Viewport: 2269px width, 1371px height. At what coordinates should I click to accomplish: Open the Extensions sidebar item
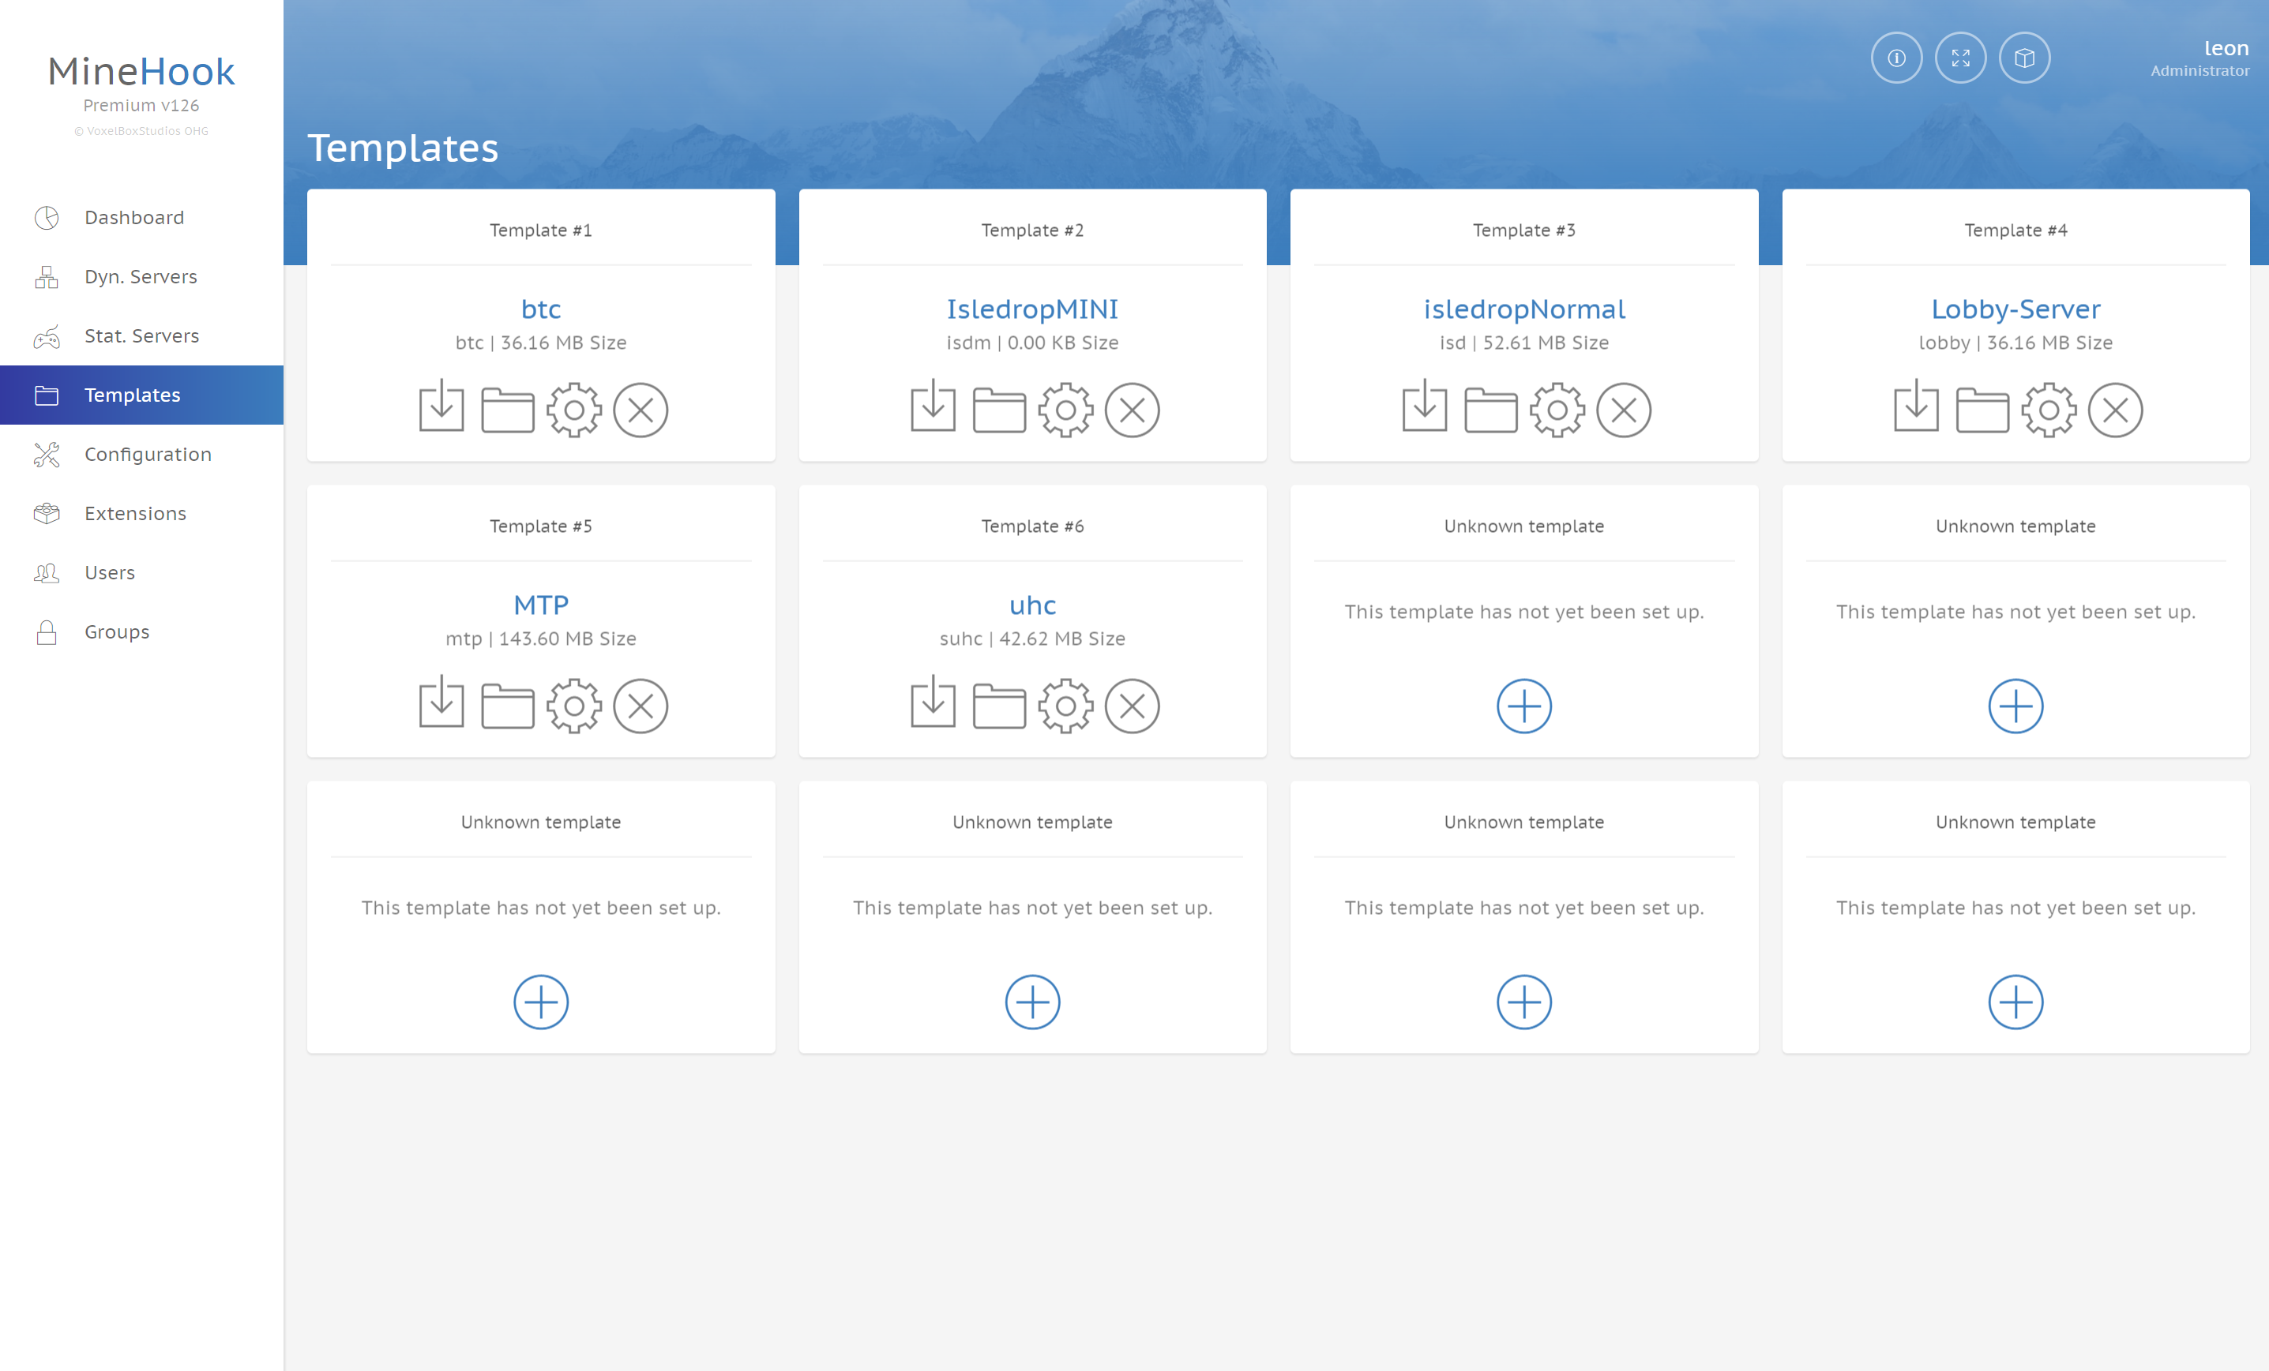135,514
